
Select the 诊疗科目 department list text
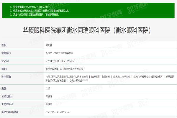(x=110, y=78)
